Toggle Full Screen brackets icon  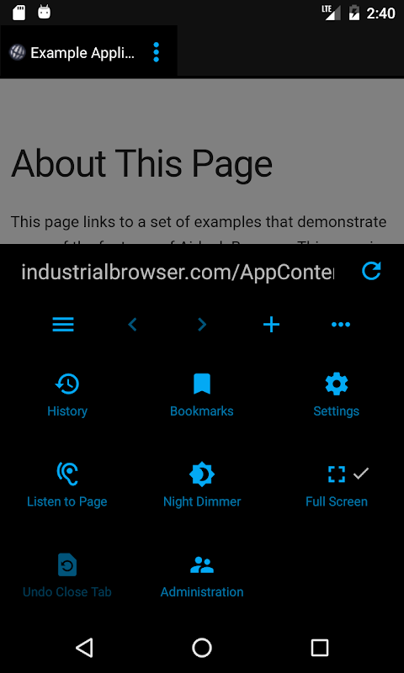pyautogui.click(x=337, y=474)
